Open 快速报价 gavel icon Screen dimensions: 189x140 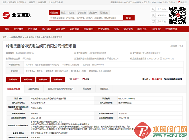click(153, 15)
